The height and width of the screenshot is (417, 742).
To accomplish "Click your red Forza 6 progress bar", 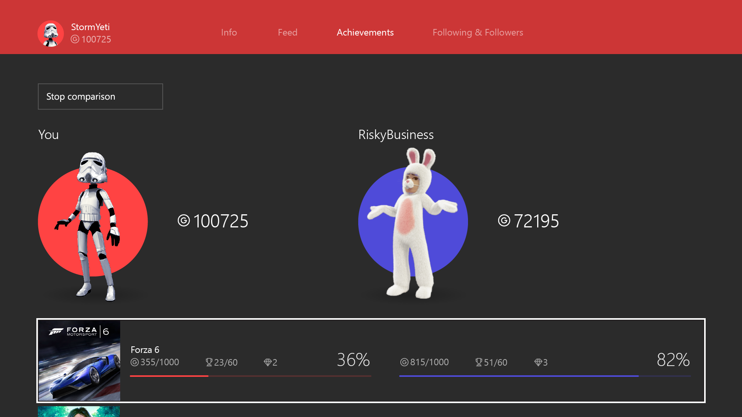I will [250, 376].
